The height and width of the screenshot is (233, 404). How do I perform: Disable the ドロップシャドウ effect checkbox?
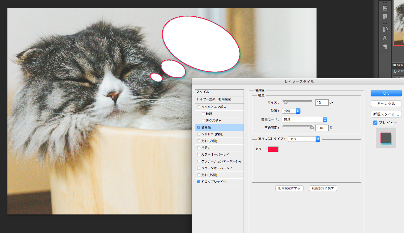[199, 182]
